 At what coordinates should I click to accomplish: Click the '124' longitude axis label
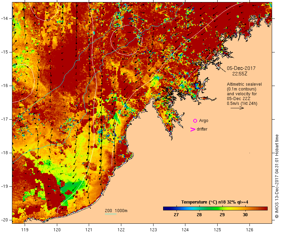coord(185,230)
